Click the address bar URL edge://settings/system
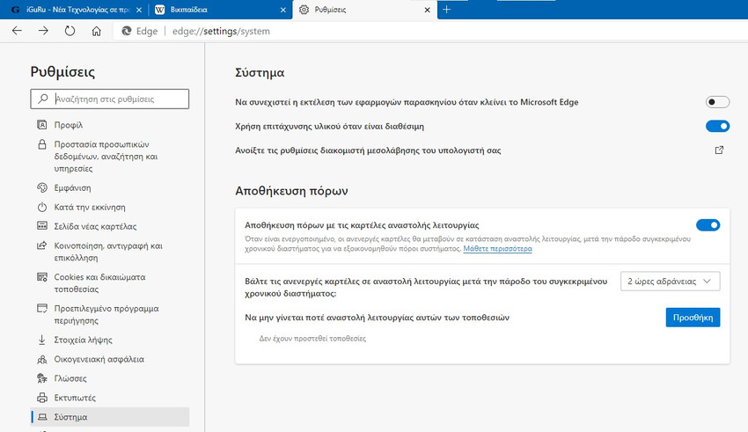 [221, 31]
